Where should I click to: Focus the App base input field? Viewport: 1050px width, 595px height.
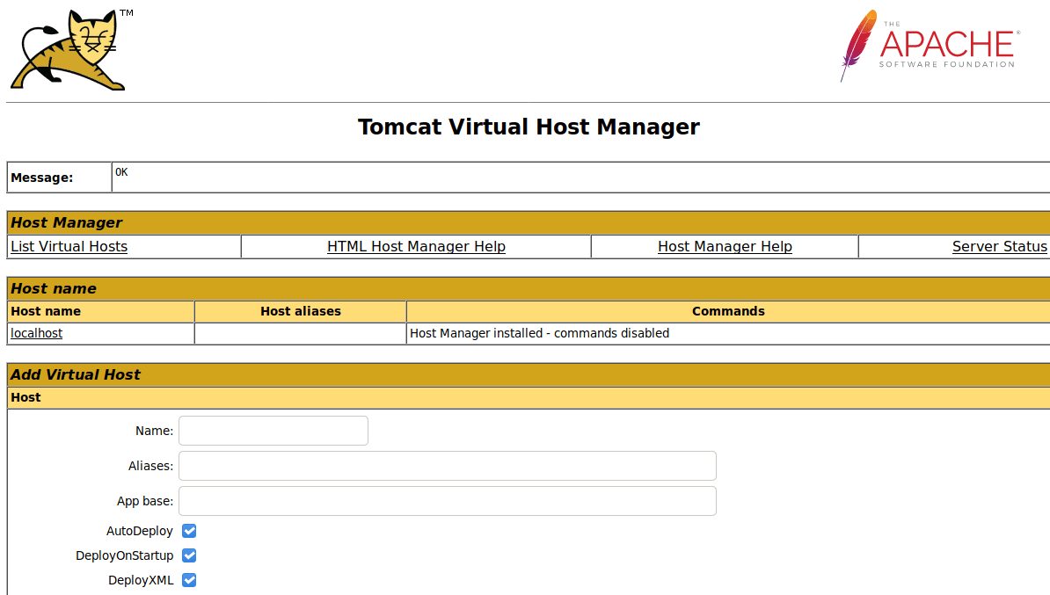click(x=448, y=501)
